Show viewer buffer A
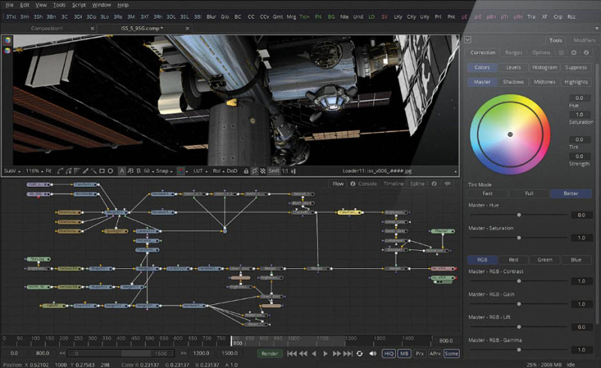Image resolution: width=601 pixels, height=368 pixels. pyautogui.click(x=122, y=170)
